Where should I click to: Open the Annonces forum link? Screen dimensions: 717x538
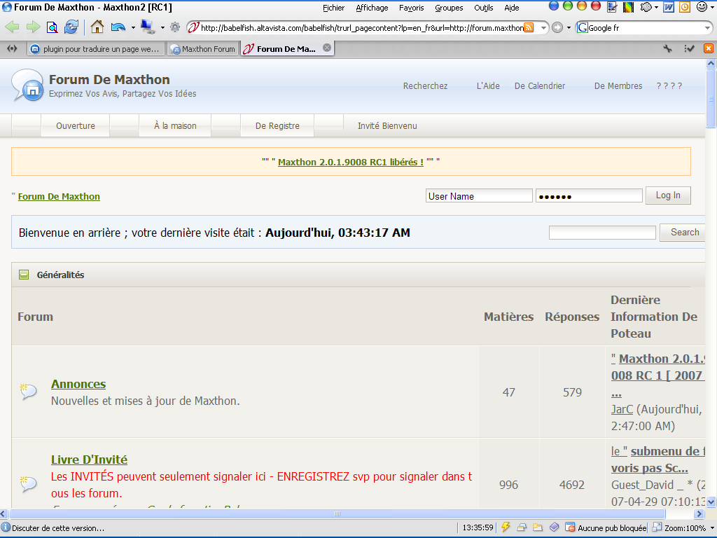pos(78,384)
